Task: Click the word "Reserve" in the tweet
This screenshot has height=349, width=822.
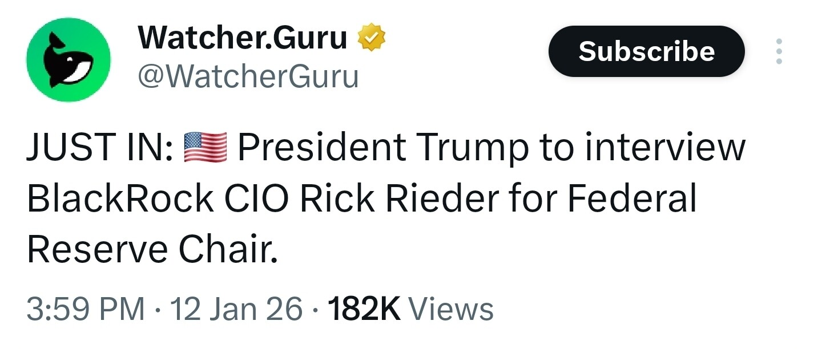Action: 97,250
